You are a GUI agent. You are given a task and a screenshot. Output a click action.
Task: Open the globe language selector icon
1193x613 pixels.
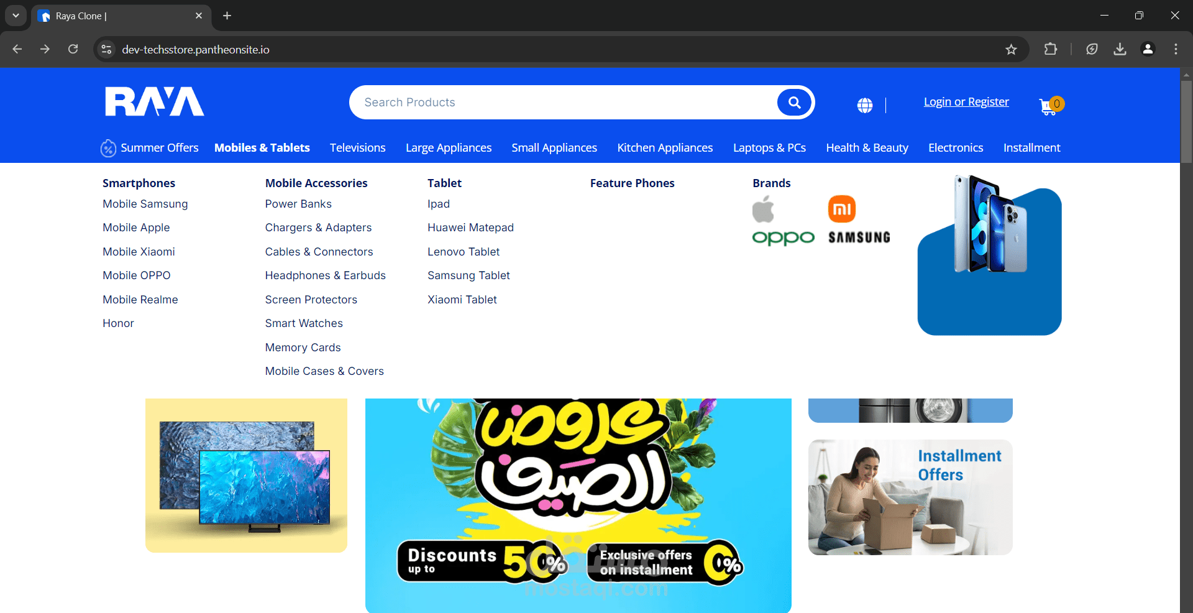click(865, 105)
